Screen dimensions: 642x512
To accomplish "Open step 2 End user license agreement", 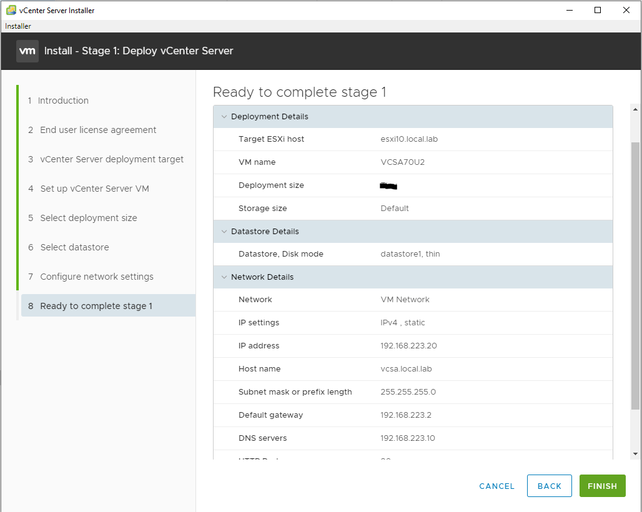I will point(92,130).
